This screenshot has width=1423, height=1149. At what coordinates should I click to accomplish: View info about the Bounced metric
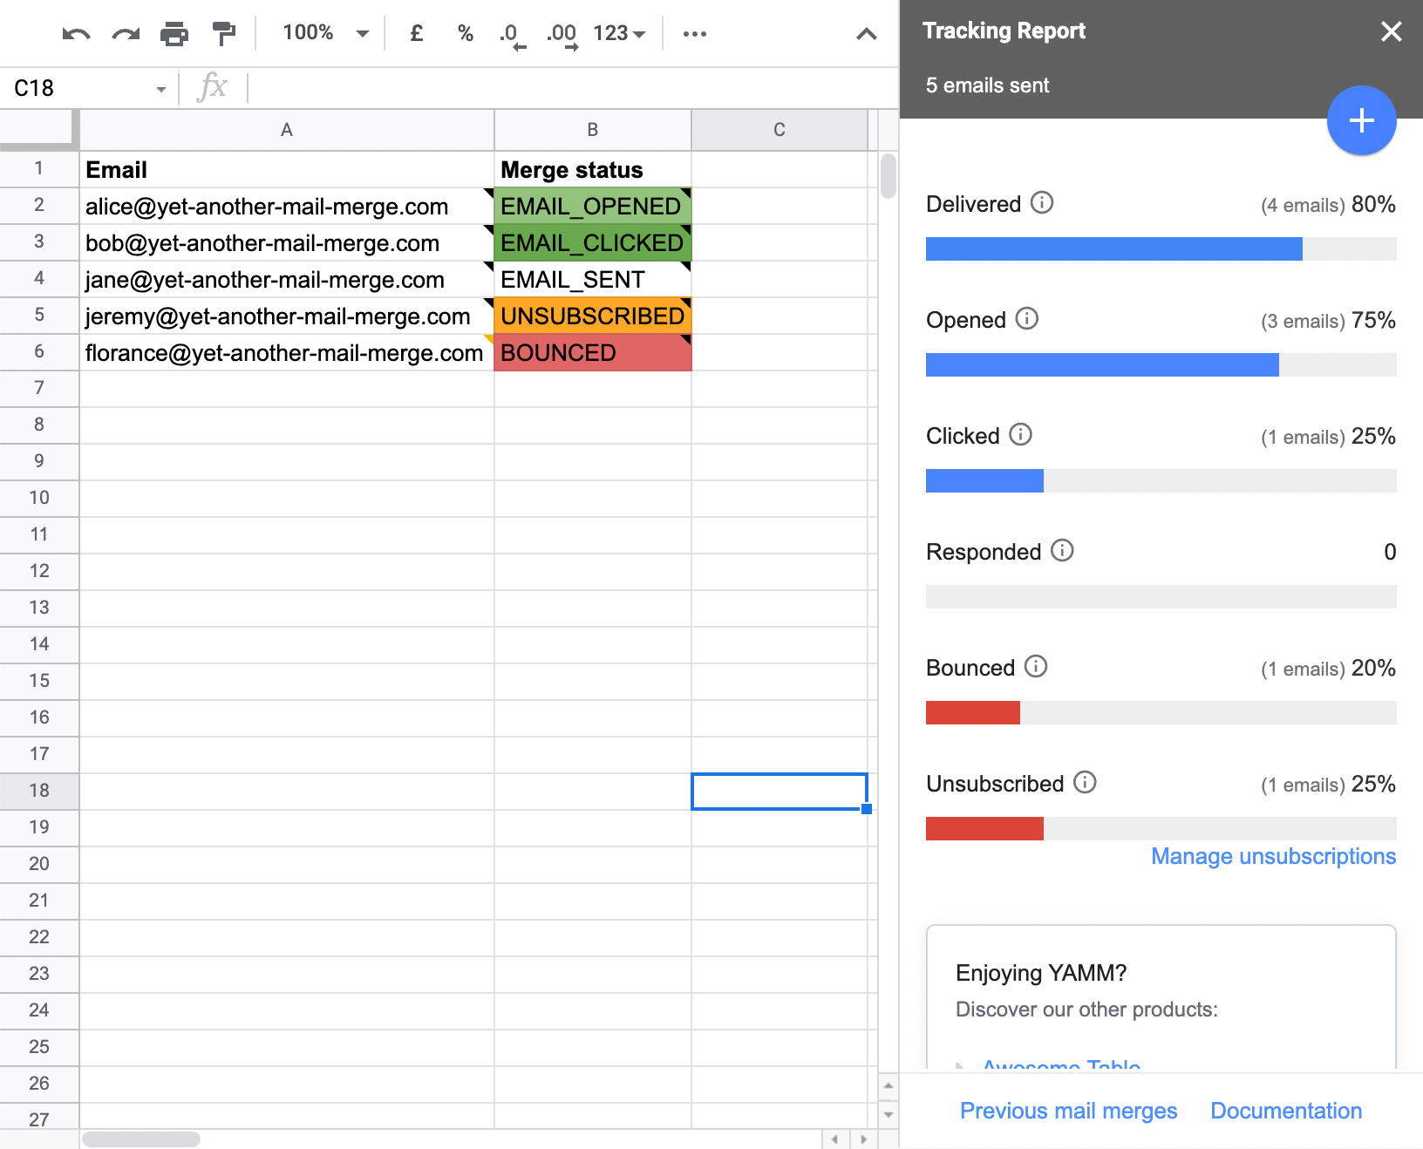pos(1036,667)
